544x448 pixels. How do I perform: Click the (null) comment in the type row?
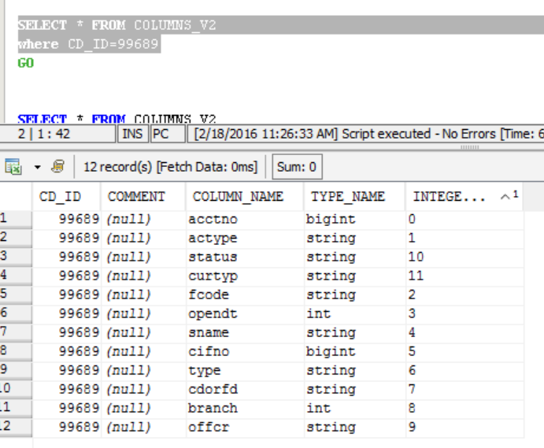143,371
